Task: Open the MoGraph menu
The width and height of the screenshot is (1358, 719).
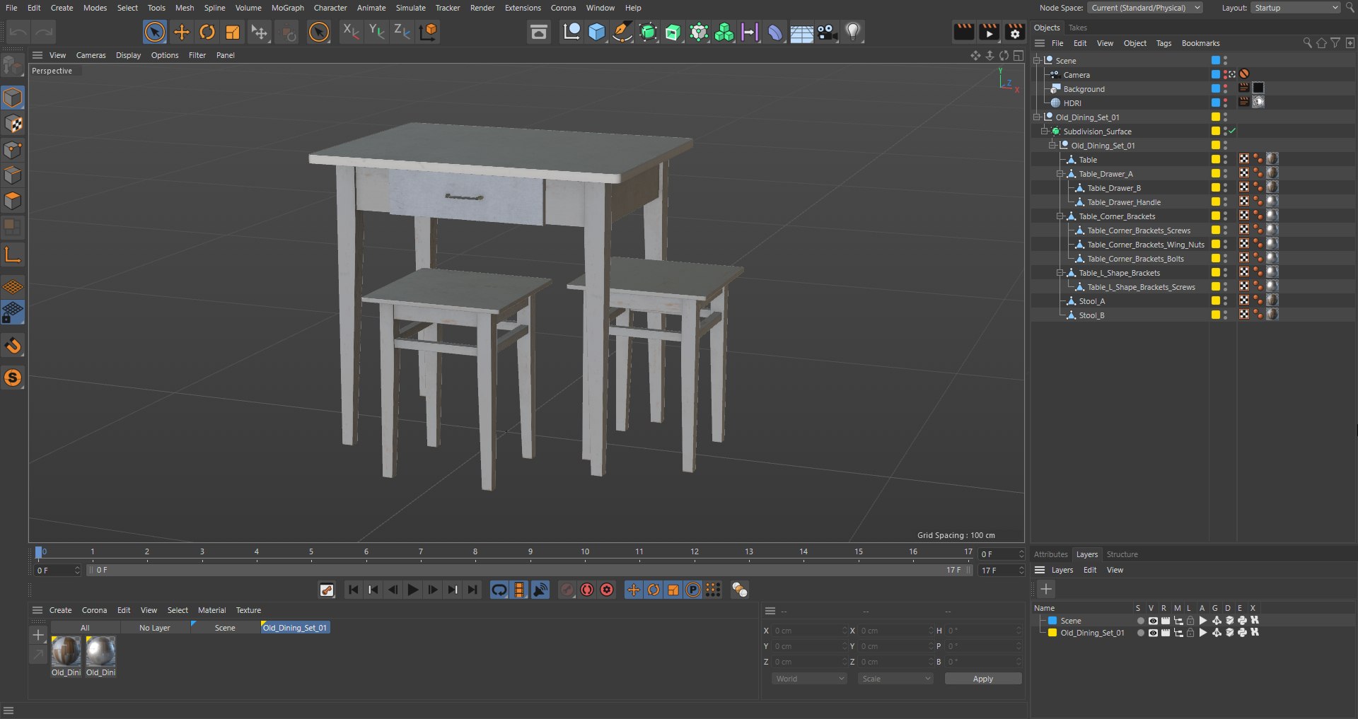Action: (x=288, y=8)
